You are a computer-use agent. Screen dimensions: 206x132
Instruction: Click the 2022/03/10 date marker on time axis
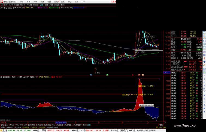coord(61,123)
